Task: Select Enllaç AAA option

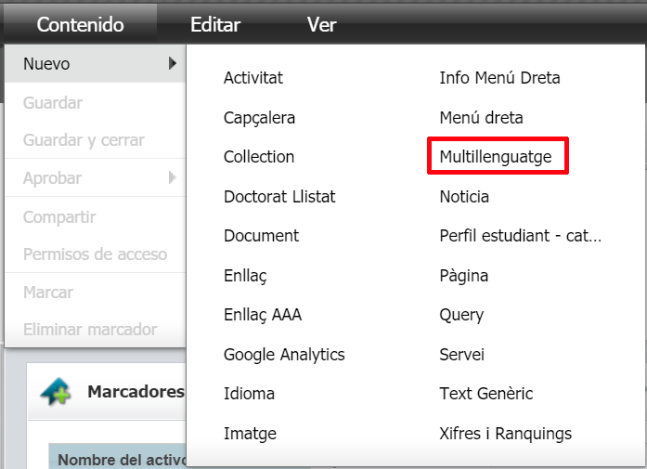Action: [x=262, y=315]
